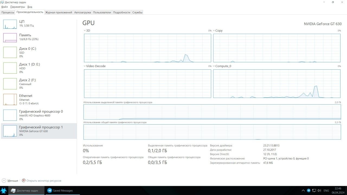Screen dimensions: 347x195
Task: Click development date 27.10.2017
Action: click(269, 150)
